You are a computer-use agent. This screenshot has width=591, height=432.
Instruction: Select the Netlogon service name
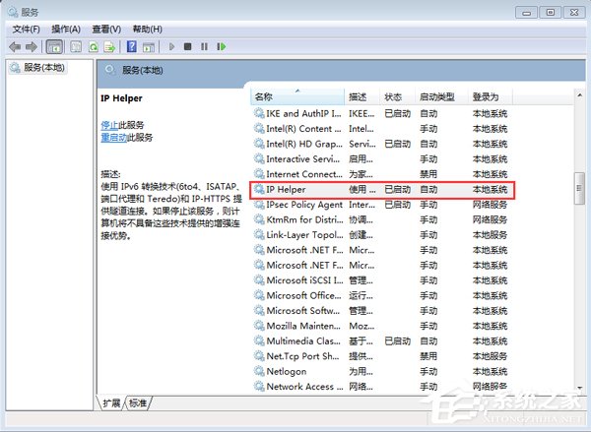tap(286, 371)
